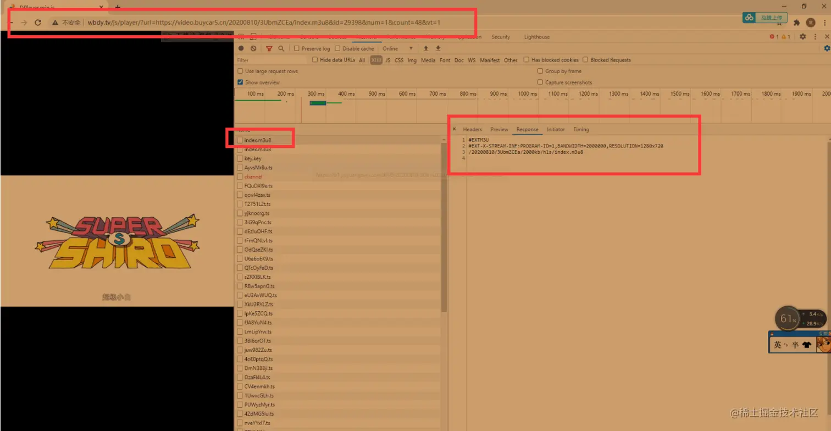Select the index.m3u8 request in the list

point(258,140)
